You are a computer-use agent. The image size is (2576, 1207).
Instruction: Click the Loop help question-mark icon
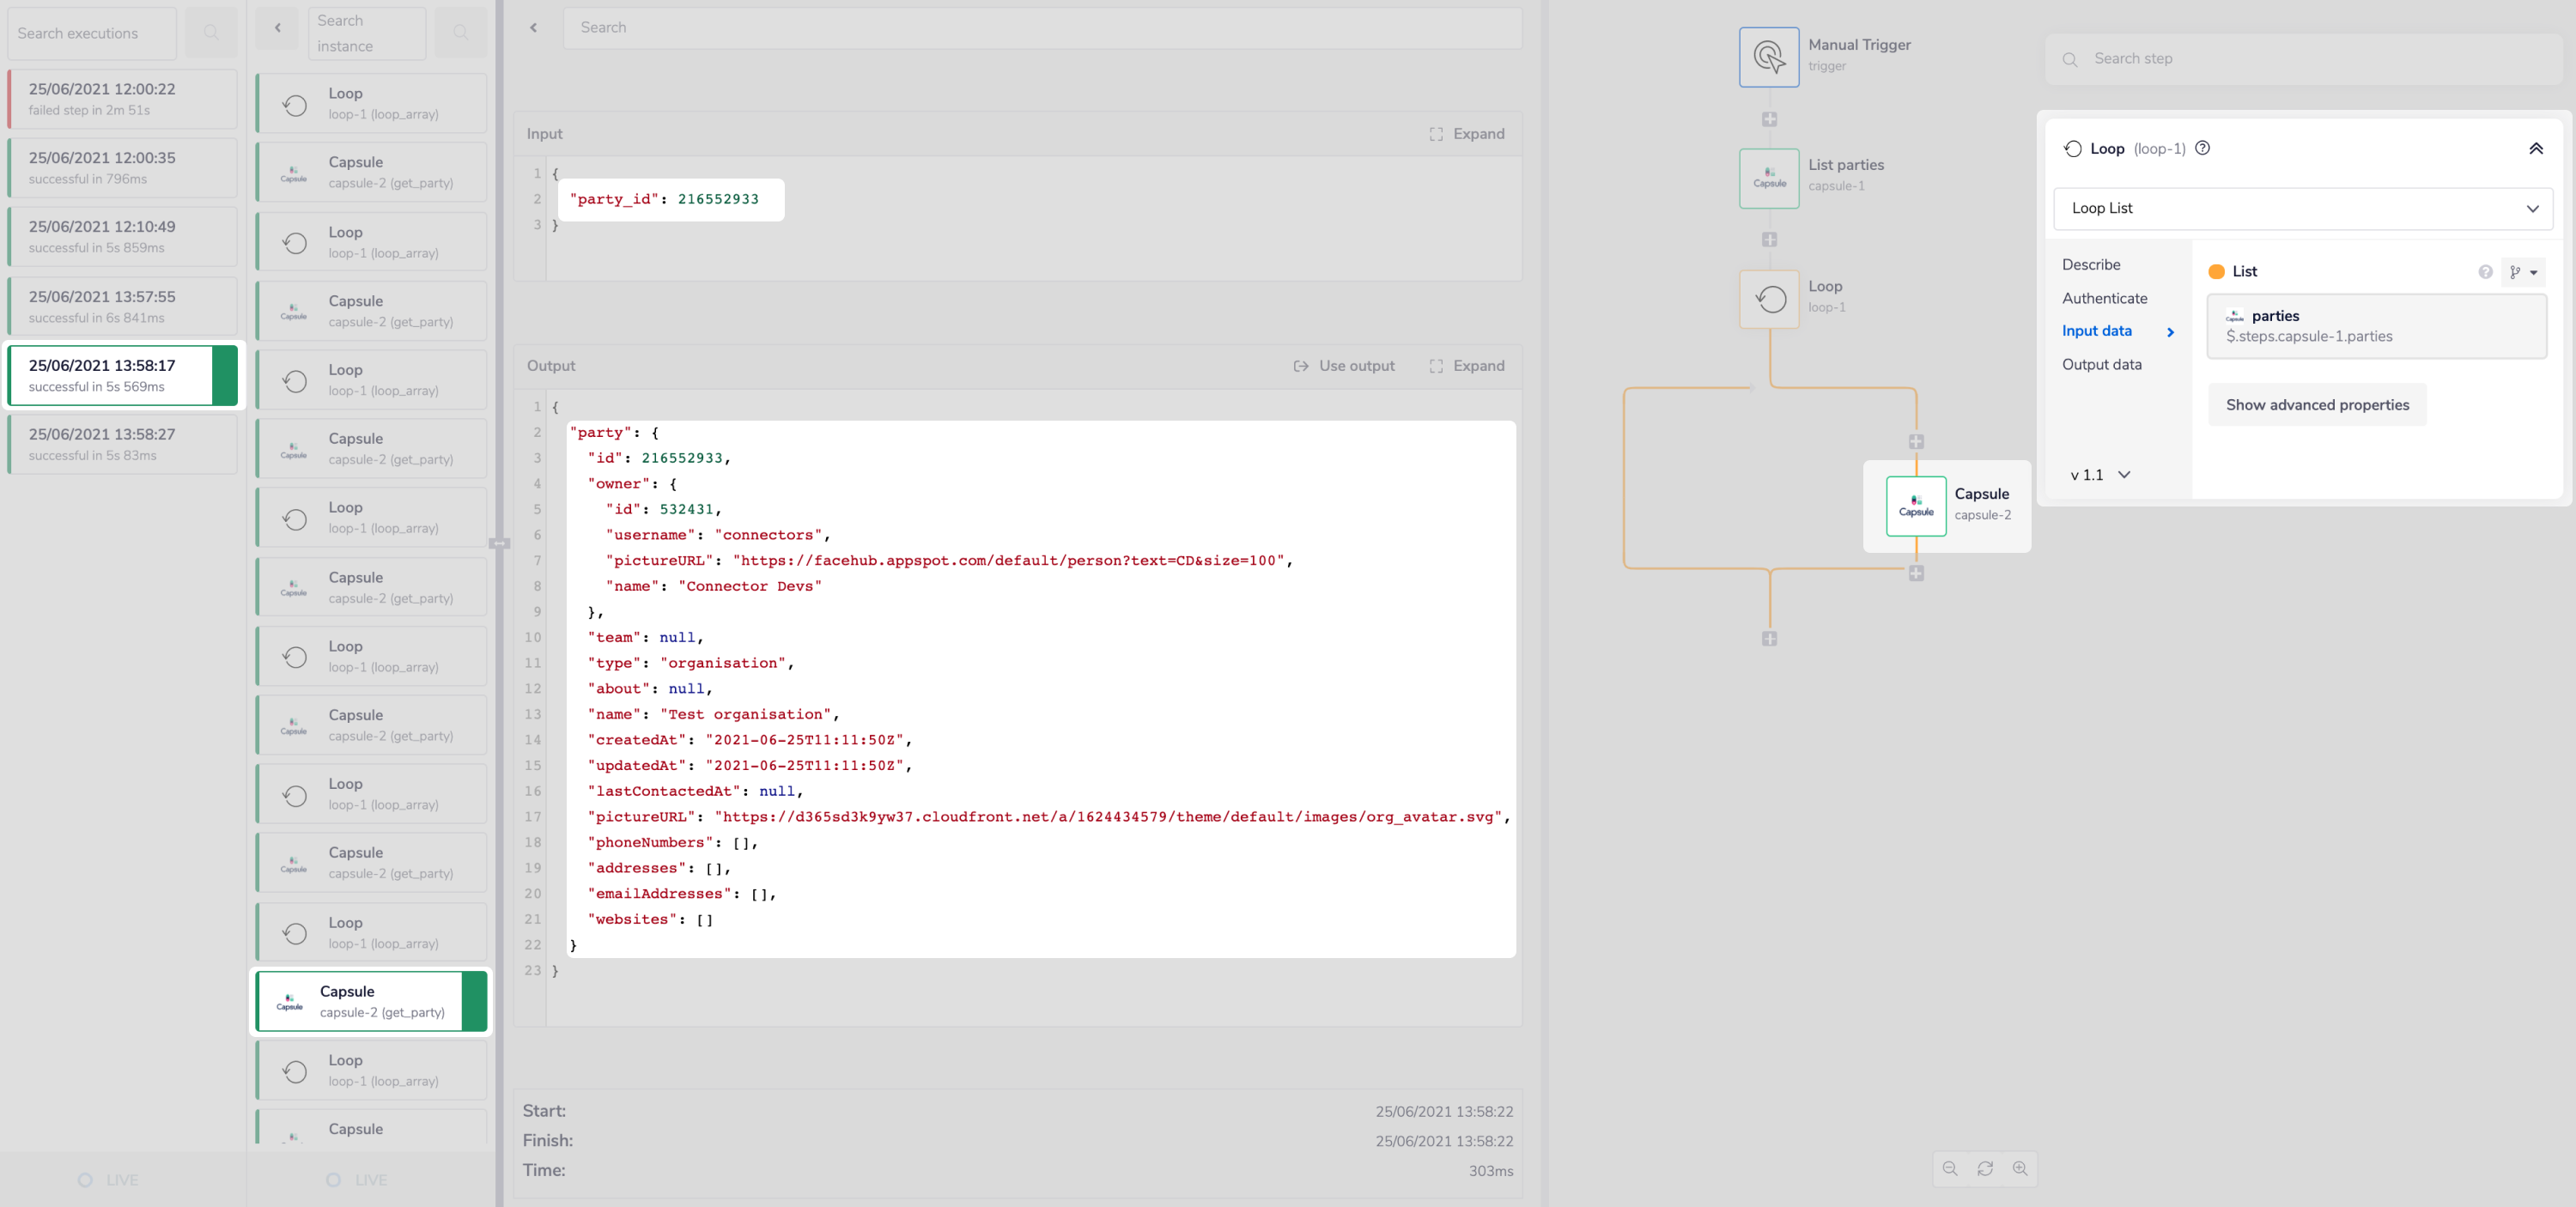pyautogui.click(x=2202, y=148)
